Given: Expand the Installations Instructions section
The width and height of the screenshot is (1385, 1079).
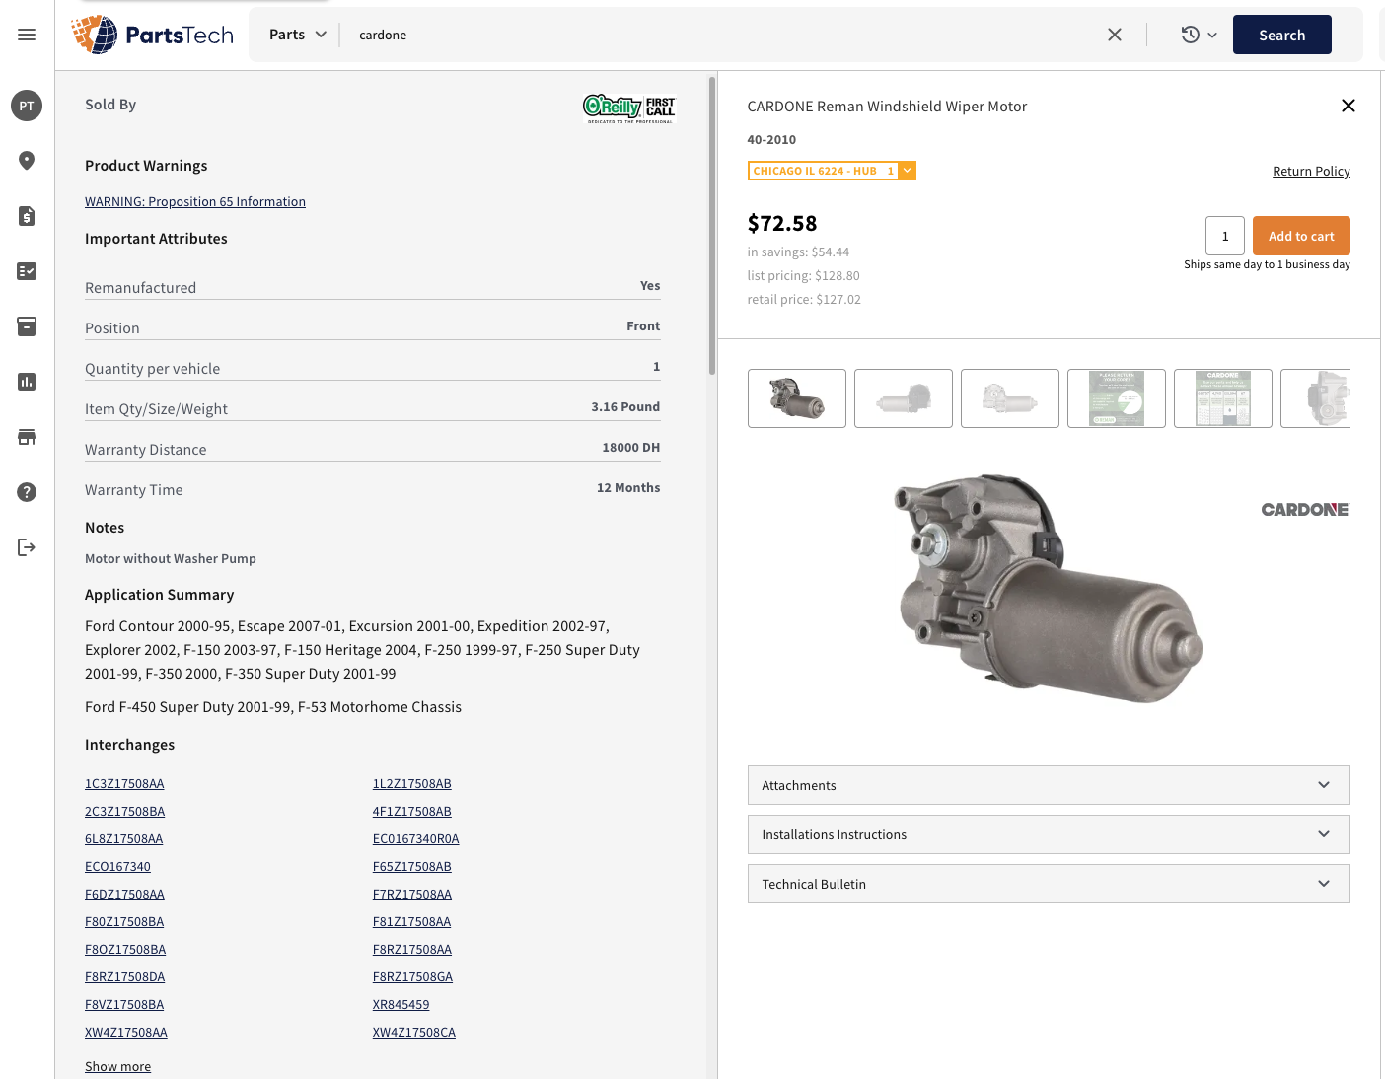Looking at the screenshot, I should coord(1049,834).
